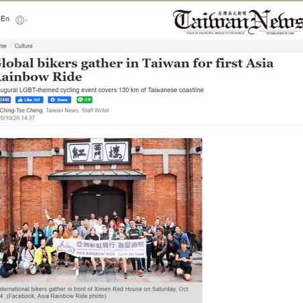Click the thumbs-up icon on the Like button

click(x=20, y=100)
